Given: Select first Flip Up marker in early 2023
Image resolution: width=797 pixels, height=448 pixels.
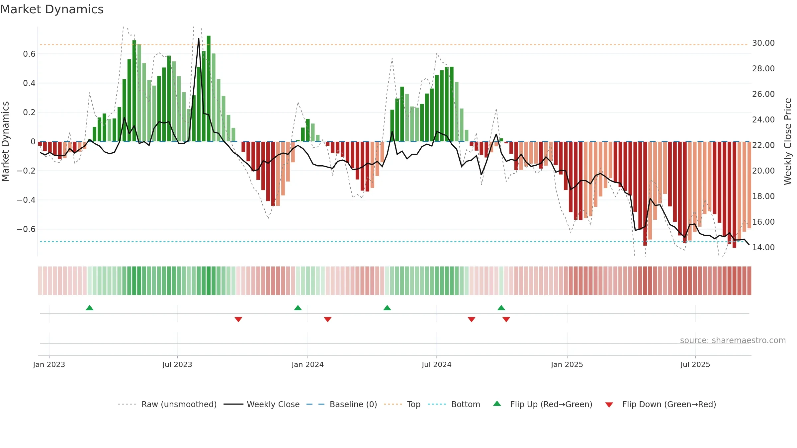Looking at the screenshot, I should 90,308.
